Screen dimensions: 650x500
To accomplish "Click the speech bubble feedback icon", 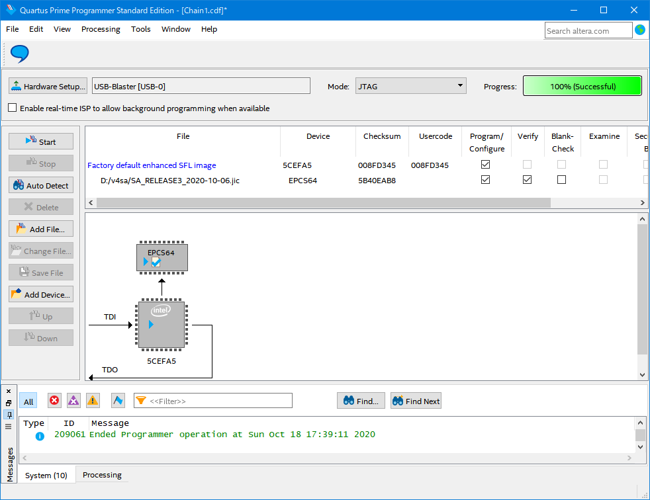I will click(19, 54).
